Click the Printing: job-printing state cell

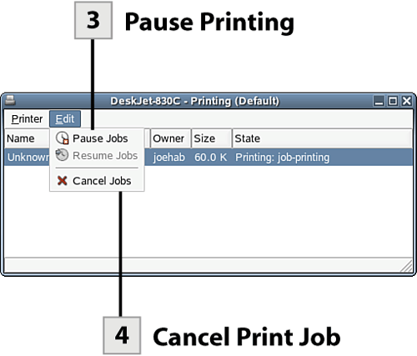click(282, 158)
